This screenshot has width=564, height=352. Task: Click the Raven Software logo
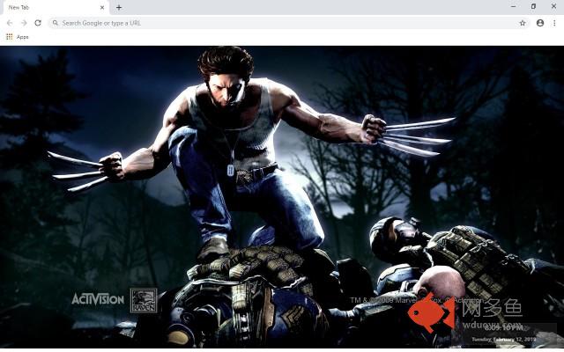pyautogui.click(x=144, y=300)
